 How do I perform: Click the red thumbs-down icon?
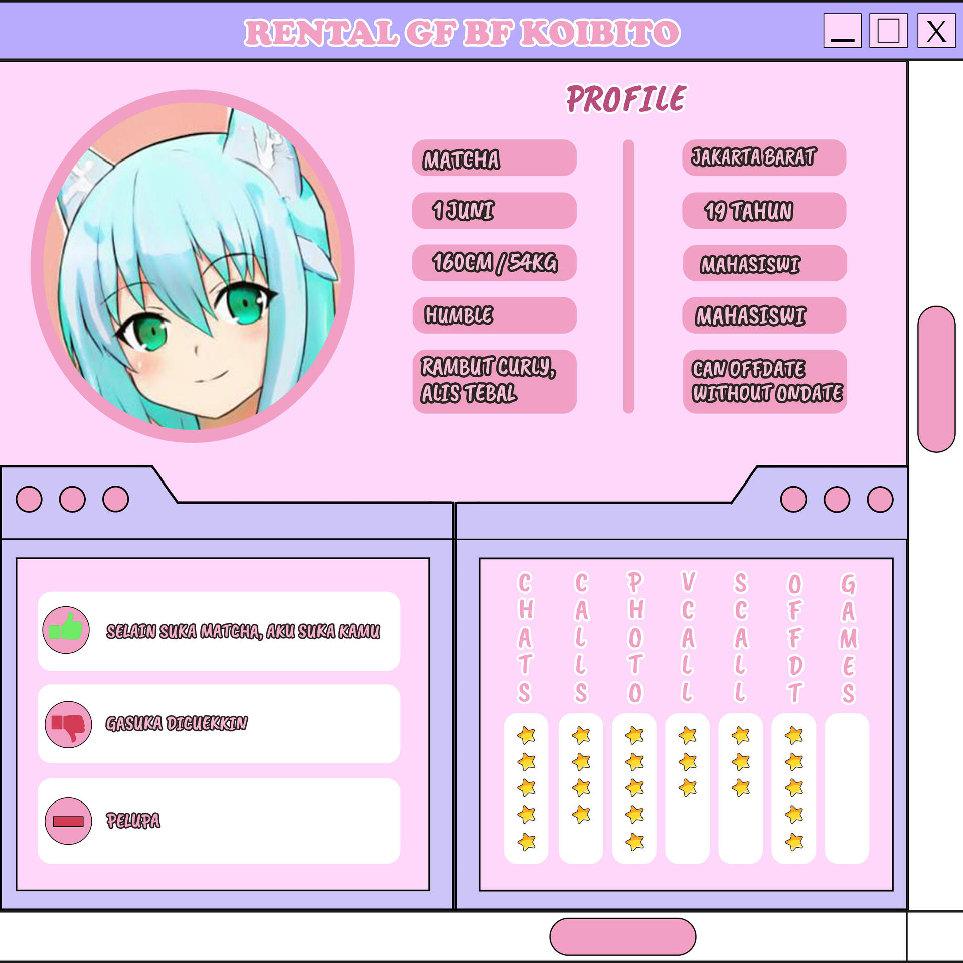click(68, 724)
